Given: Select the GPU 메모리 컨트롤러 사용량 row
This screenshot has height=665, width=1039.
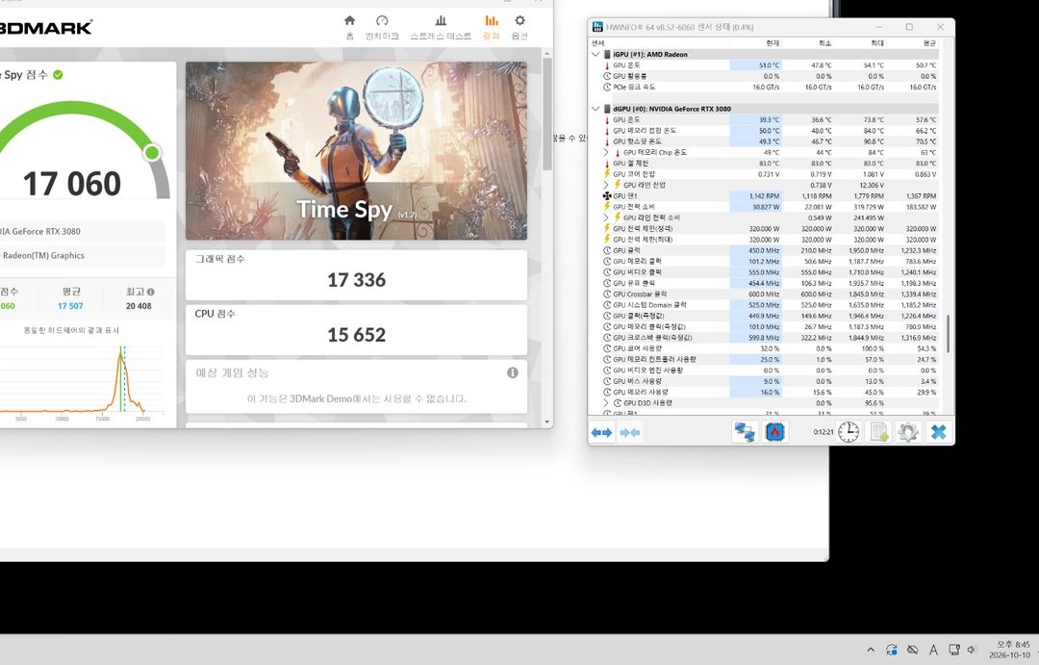Looking at the screenshot, I should (x=769, y=359).
